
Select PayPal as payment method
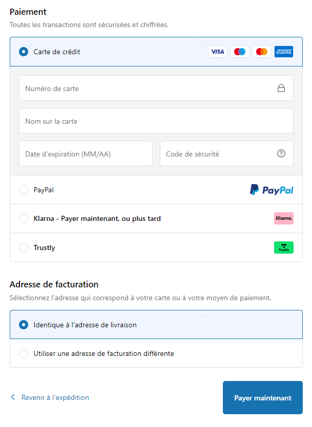click(24, 190)
